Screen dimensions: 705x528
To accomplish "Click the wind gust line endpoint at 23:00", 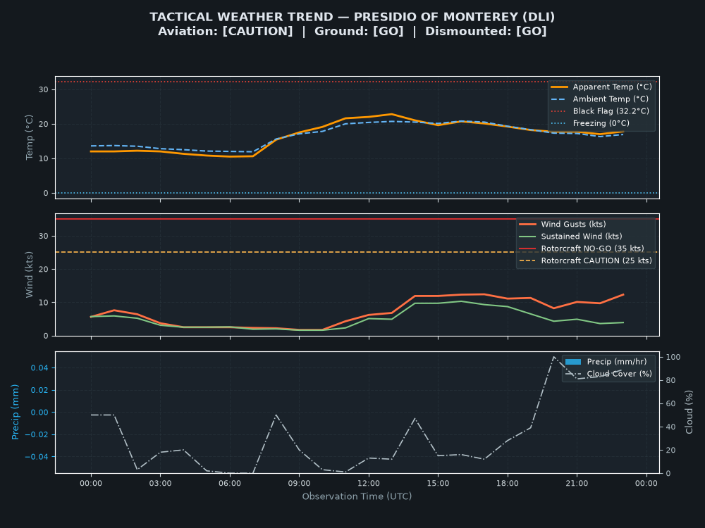I will (x=623, y=294).
